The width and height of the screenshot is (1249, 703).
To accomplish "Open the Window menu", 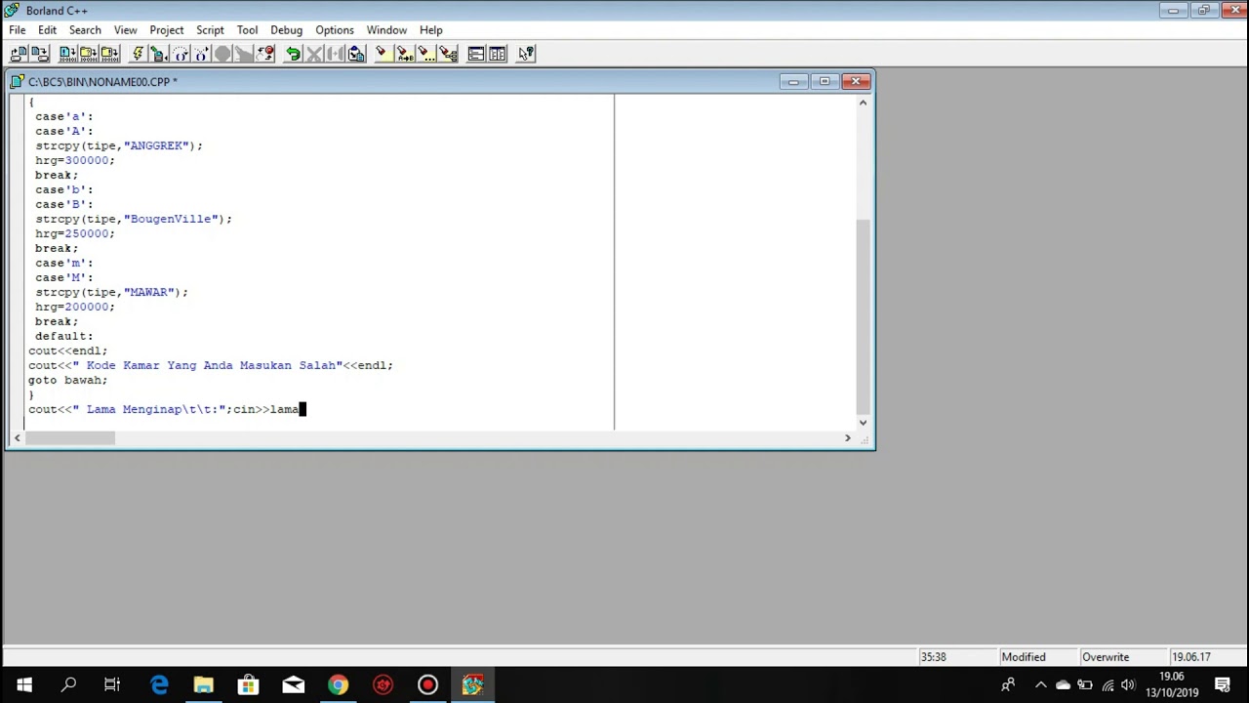I will point(386,30).
